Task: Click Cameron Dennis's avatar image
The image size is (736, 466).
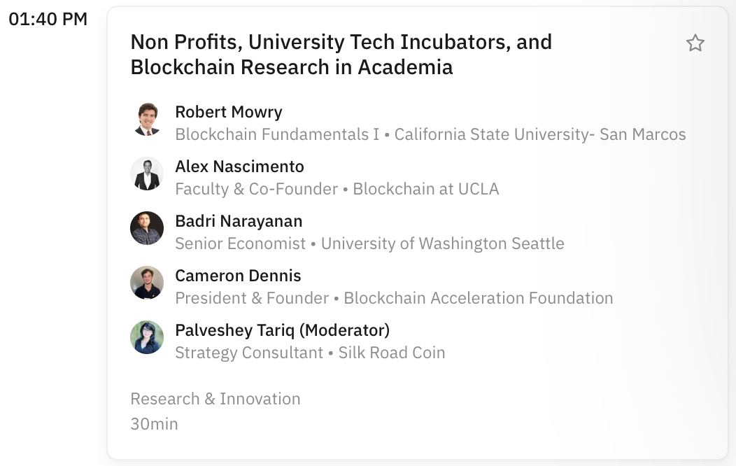Action: tap(147, 283)
